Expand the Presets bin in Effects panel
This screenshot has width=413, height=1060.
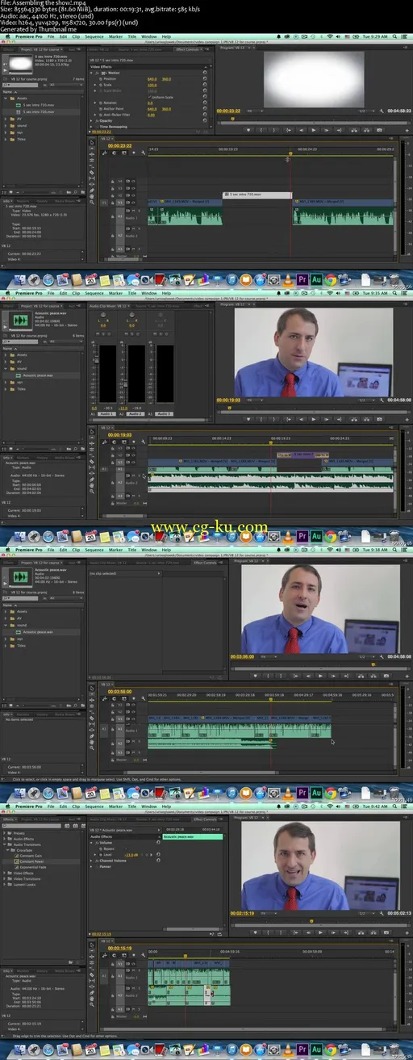(4, 832)
